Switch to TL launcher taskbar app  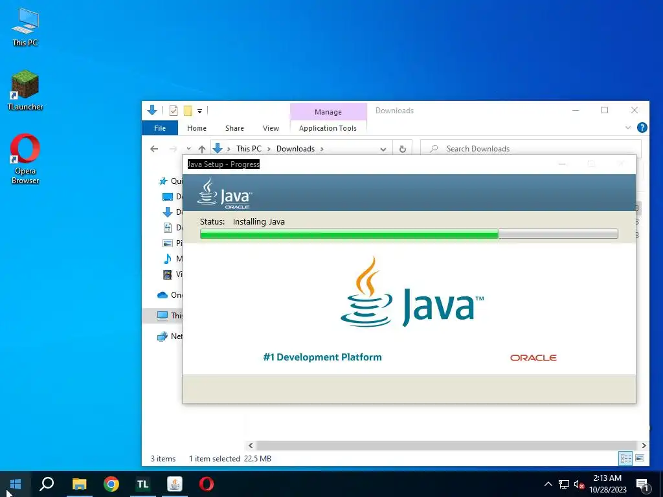(x=143, y=484)
